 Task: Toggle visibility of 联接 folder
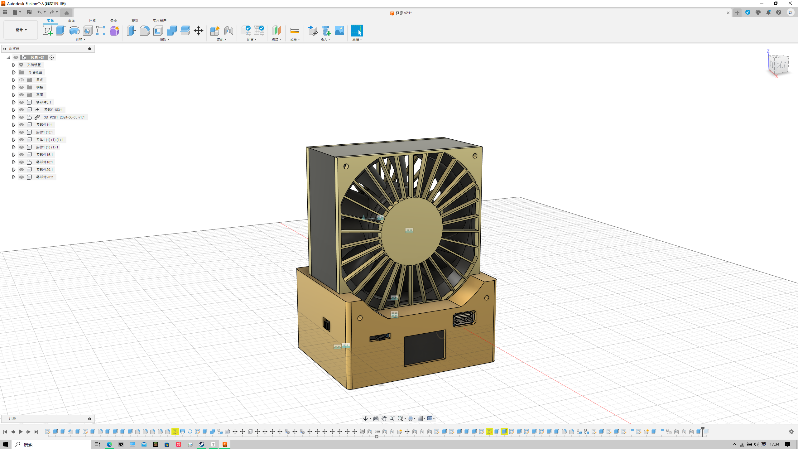pyautogui.click(x=22, y=87)
